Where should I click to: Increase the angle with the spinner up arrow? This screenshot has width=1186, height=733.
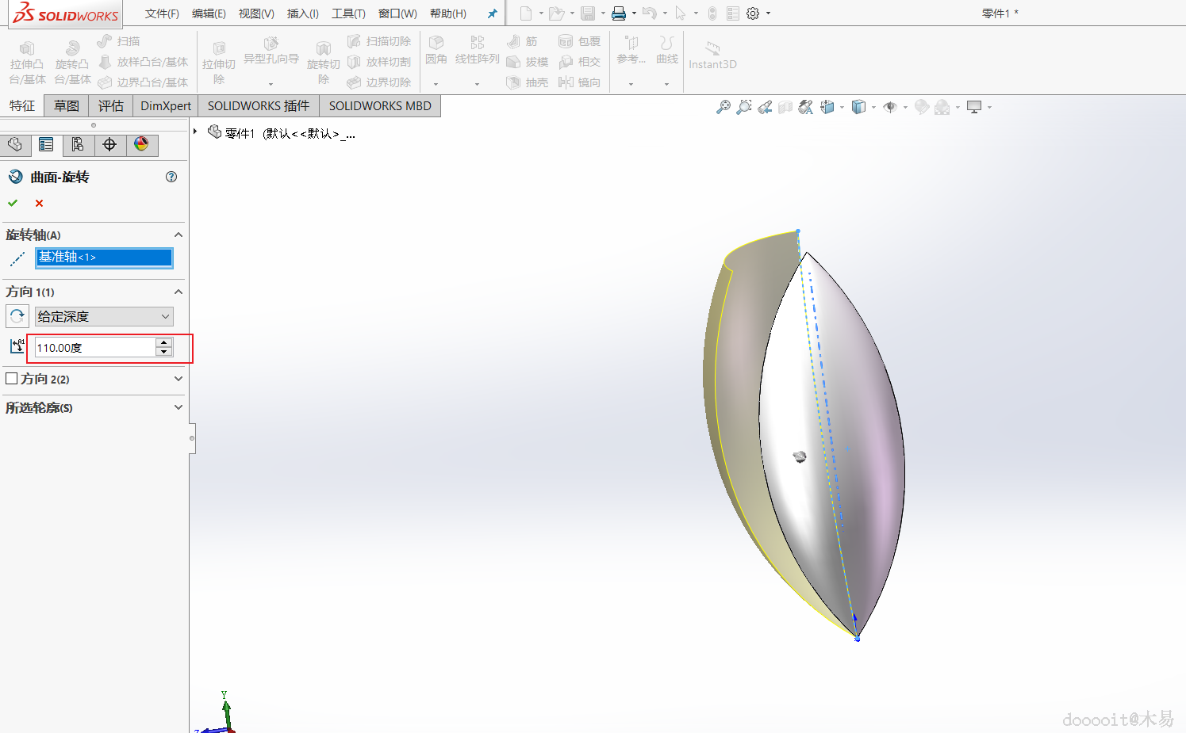pyautogui.click(x=164, y=343)
